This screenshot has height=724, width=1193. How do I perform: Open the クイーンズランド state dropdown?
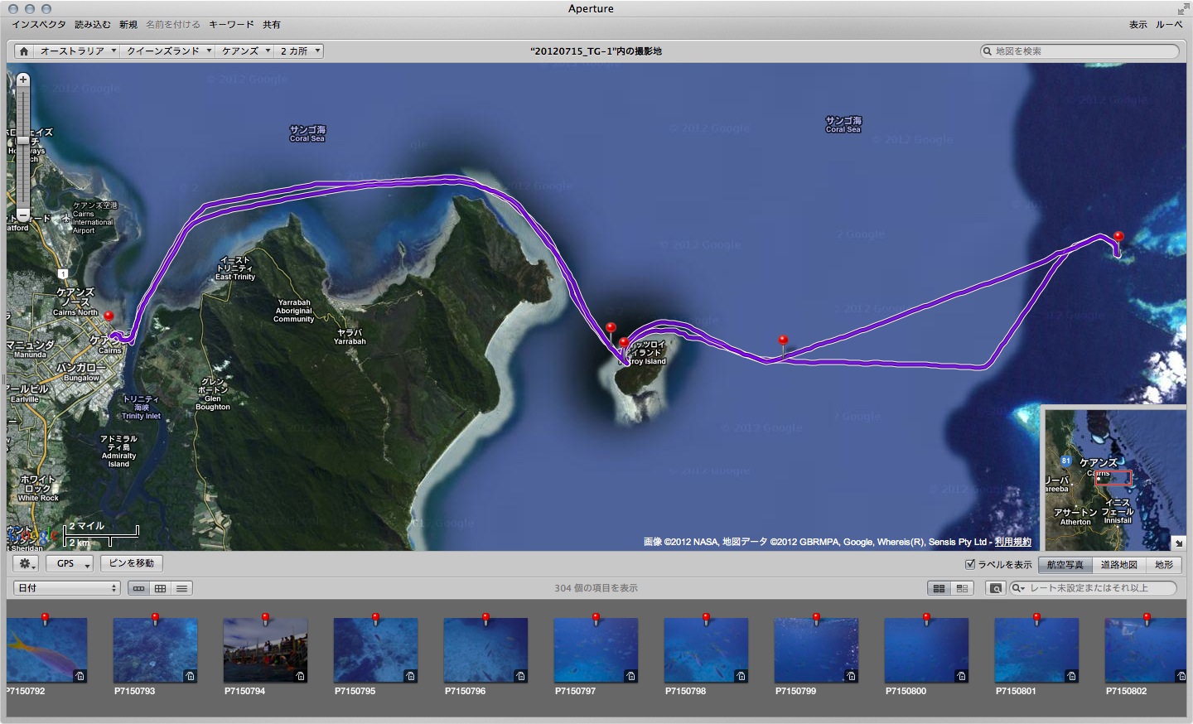pyautogui.click(x=168, y=51)
